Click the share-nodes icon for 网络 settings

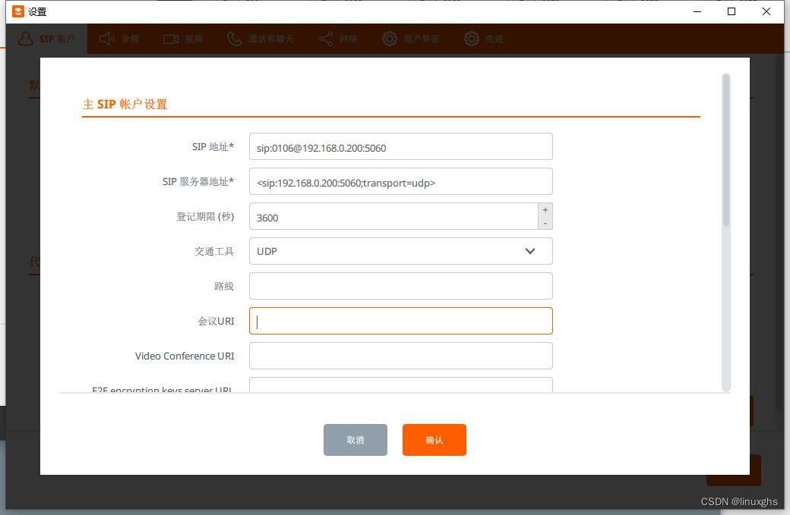pyautogui.click(x=326, y=39)
